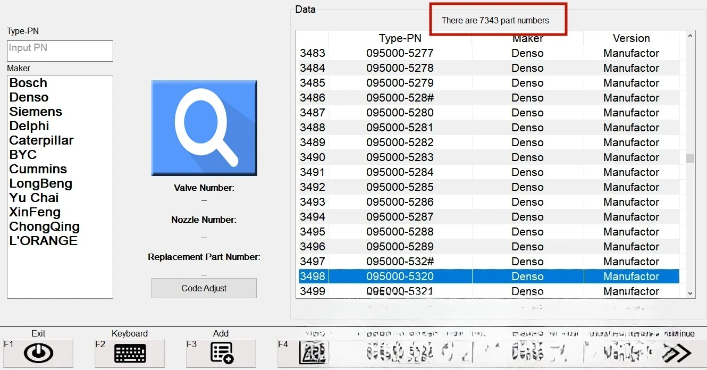Click the data table scrollbar thumb
707x370 pixels.
(690, 158)
